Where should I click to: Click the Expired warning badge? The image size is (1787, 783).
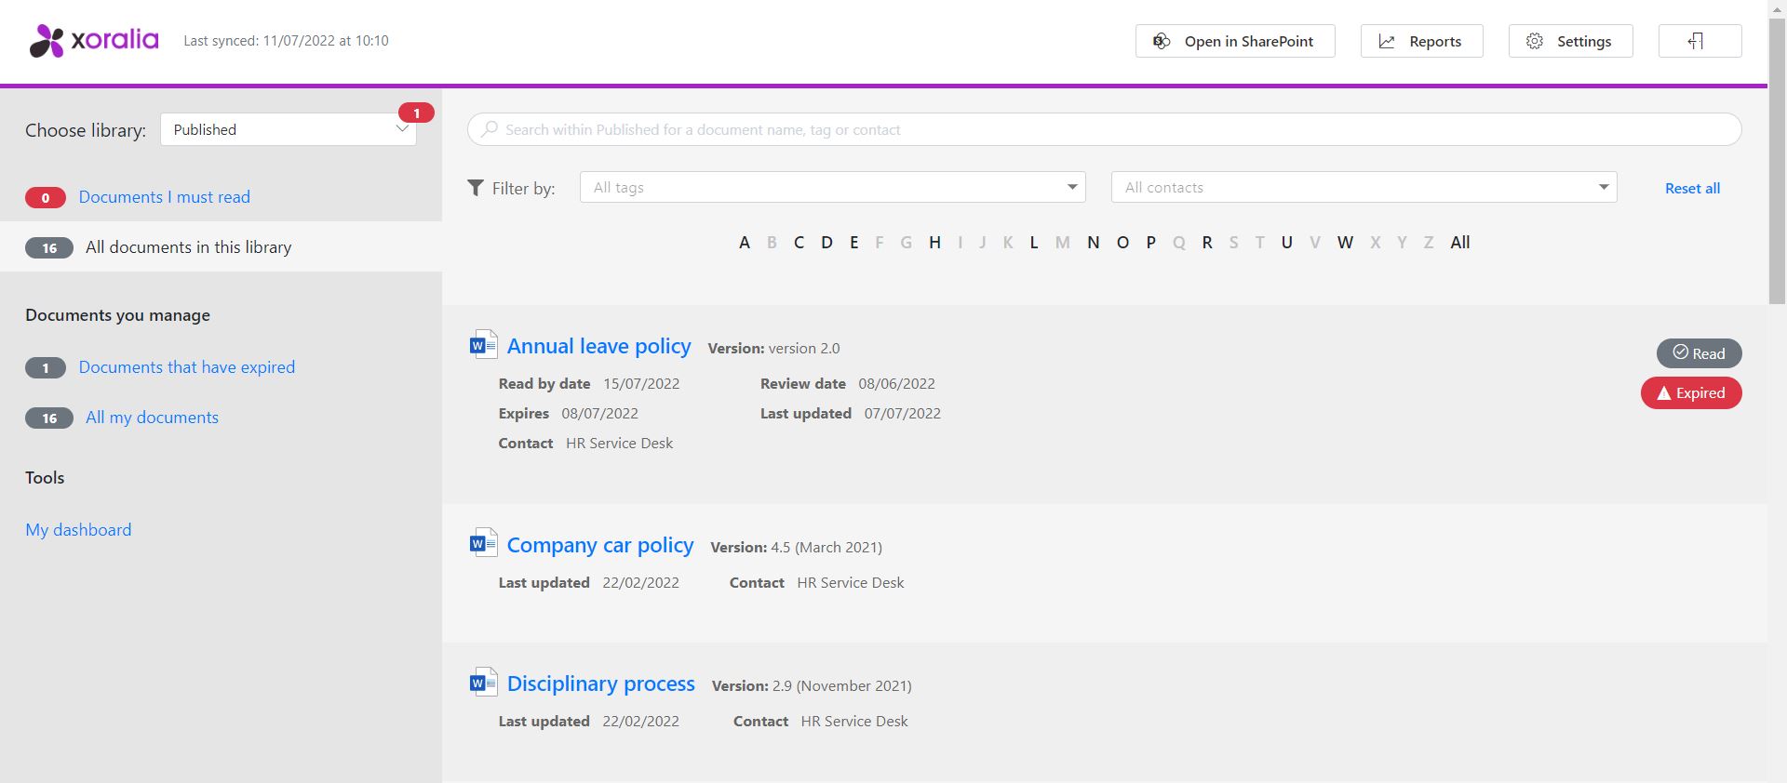point(1690,393)
